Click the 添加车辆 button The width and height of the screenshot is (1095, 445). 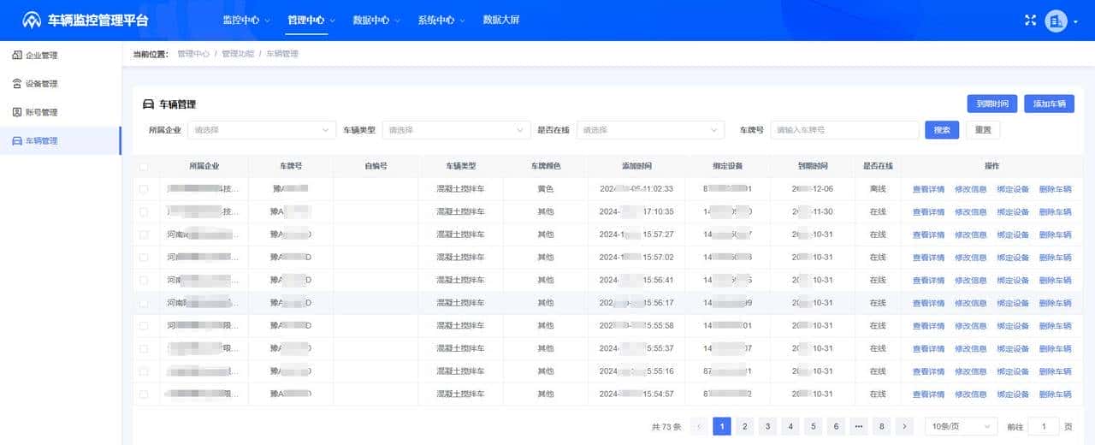click(x=1049, y=104)
